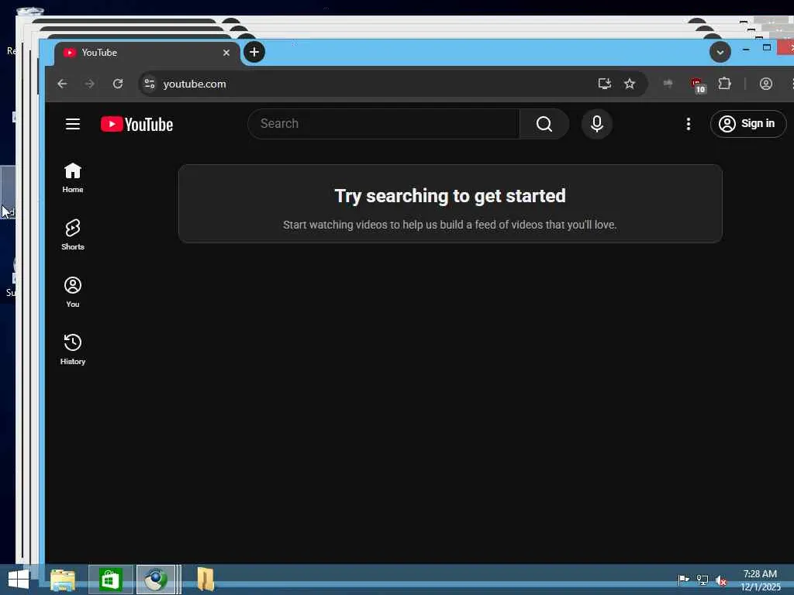Open a new tab with plus button
The height and width of the screenshot is (595, 794).
pyautogui.click(x=254, y=52)
